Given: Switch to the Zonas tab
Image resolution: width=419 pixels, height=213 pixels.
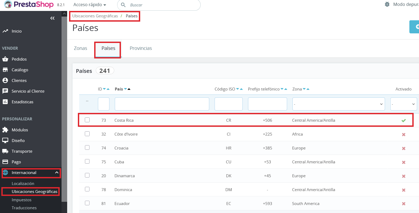Looking at the screenshot, I should 81,48.
